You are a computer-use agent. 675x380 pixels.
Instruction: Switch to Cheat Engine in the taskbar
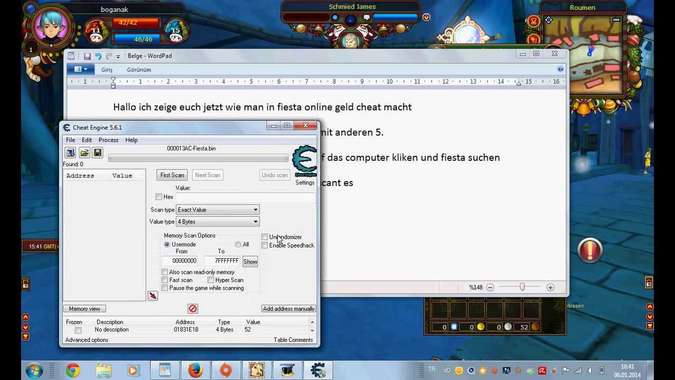(x=318, y=370)
